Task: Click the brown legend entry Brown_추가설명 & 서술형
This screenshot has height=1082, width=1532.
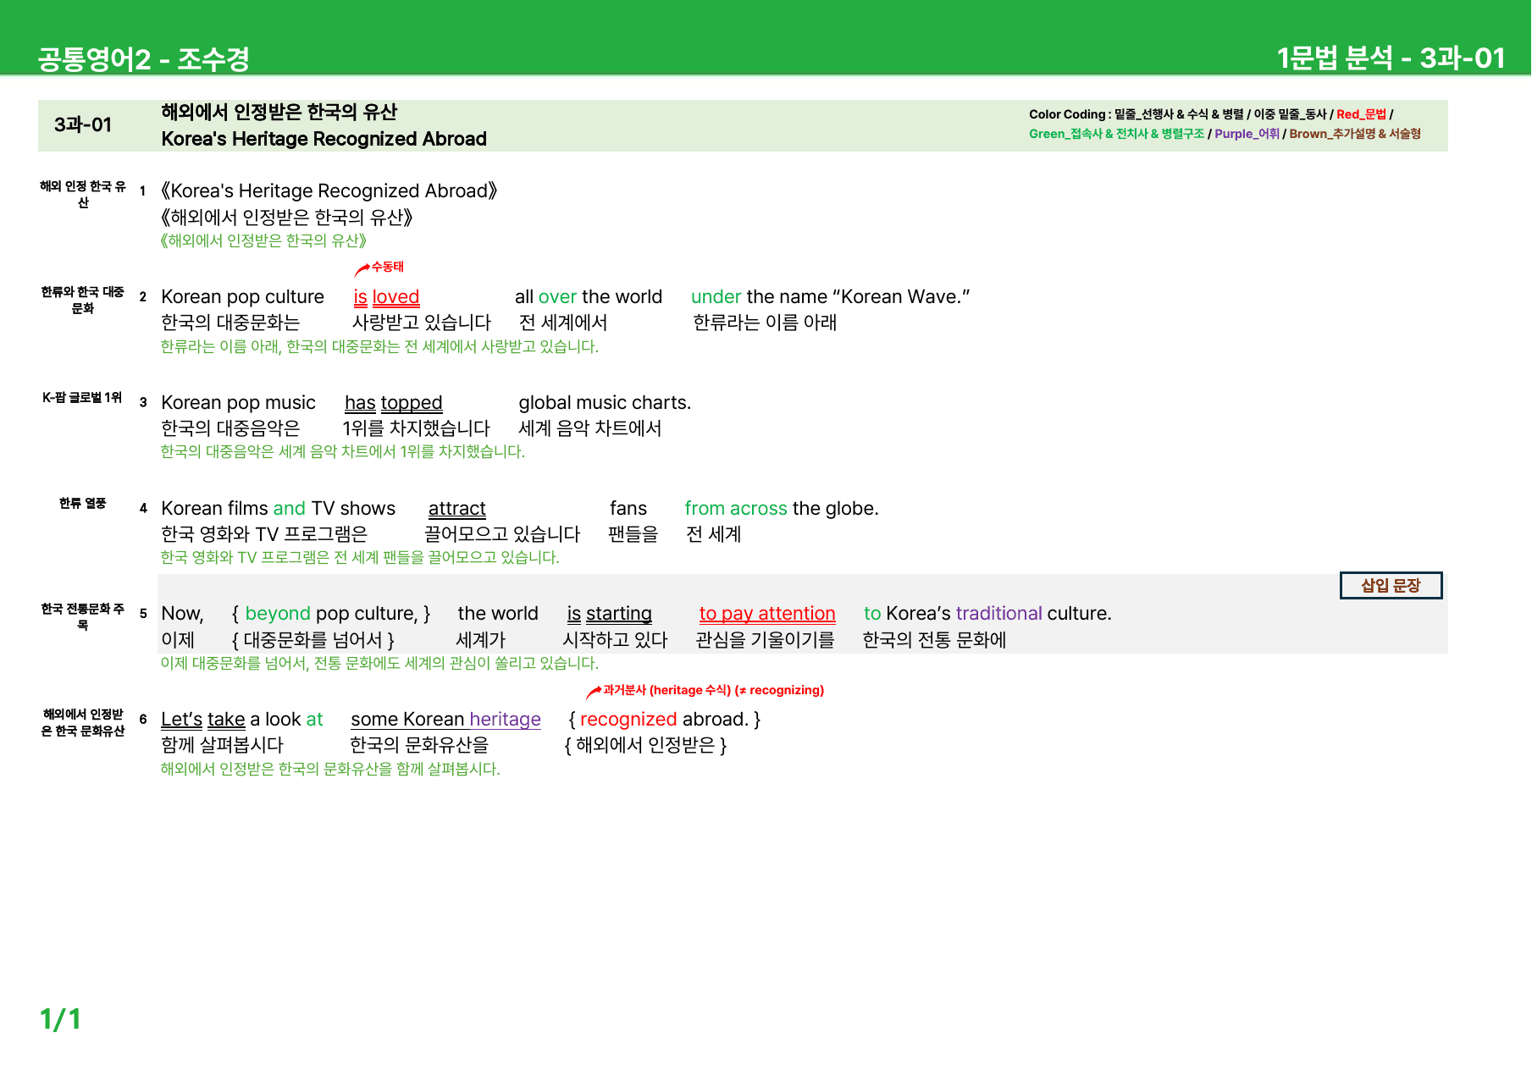Action: click(x=1355, y=134)
